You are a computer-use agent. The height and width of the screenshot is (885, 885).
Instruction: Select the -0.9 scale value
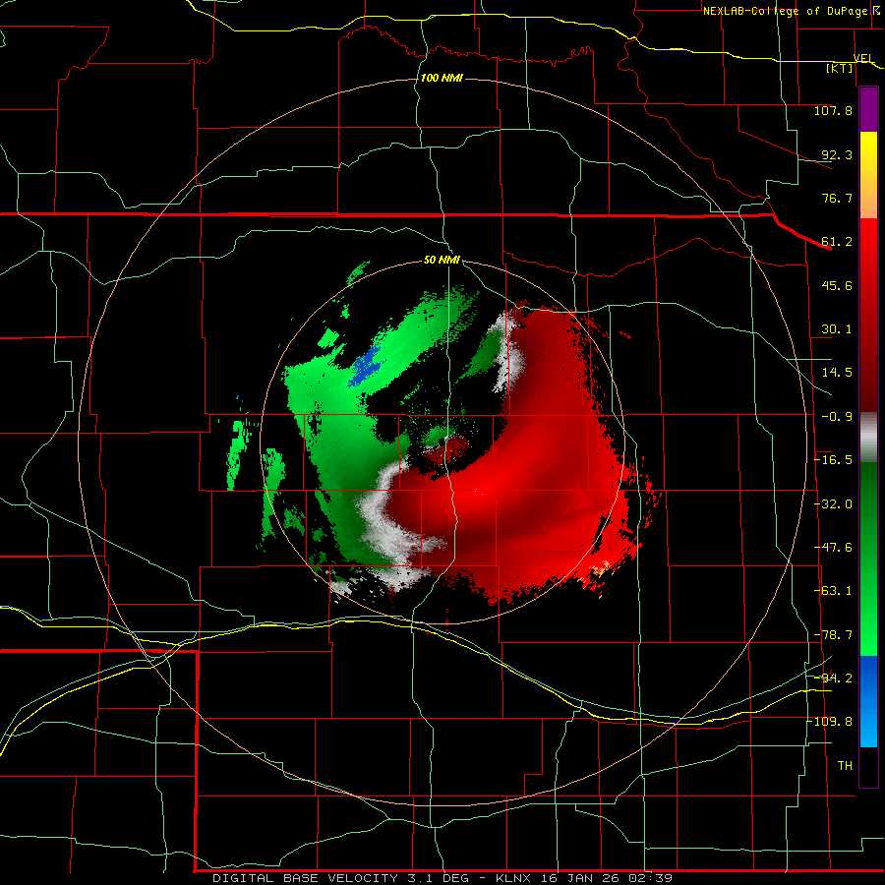[837, 417]
